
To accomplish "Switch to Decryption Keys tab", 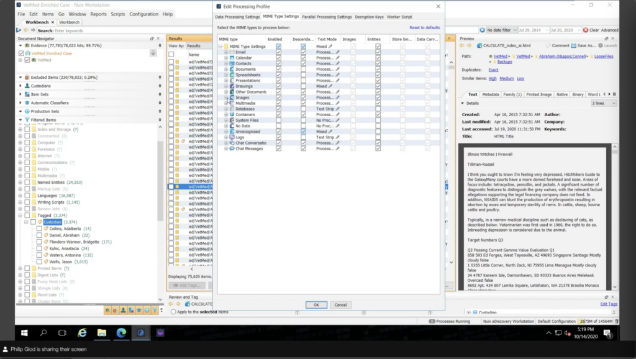I will pos(369,17).
